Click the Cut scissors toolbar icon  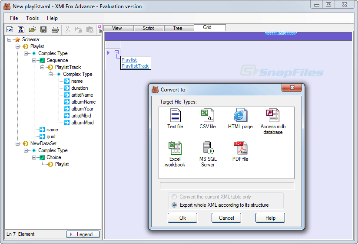pos(67,29)
